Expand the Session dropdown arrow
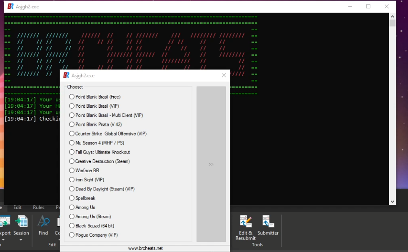 (21, 240)
